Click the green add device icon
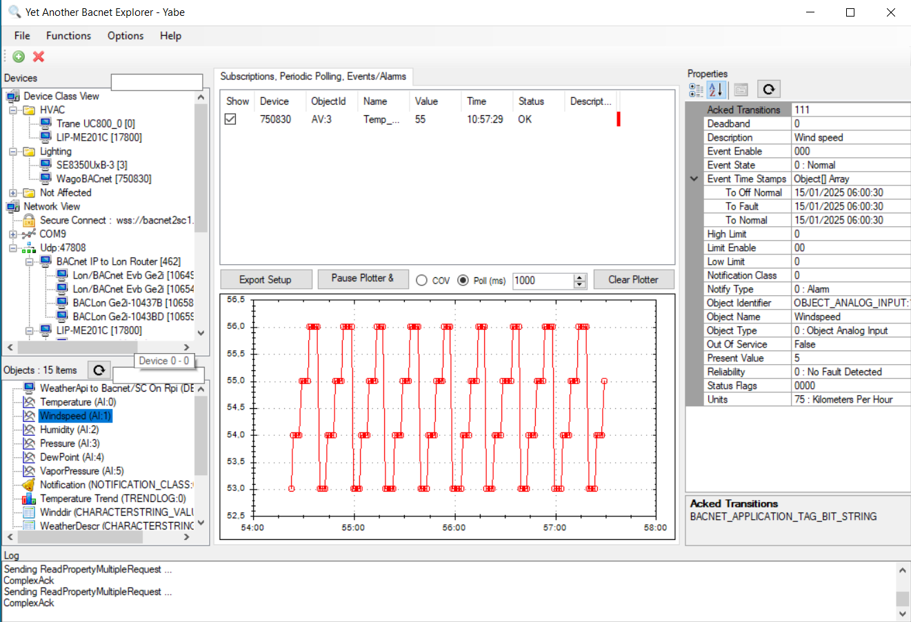This screenshot has width=911, height=622. pos(19,57)
